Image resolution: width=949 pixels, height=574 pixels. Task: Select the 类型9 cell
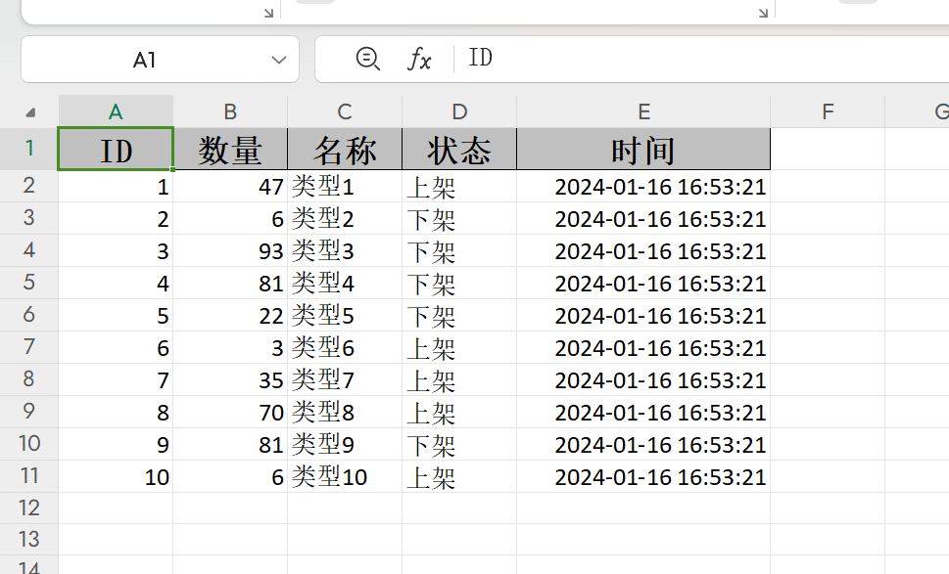[345, 445]
